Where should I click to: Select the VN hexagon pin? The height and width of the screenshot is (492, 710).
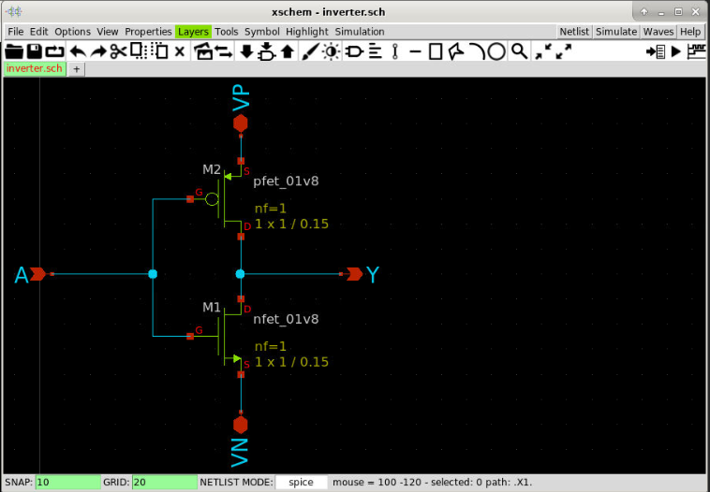click(241, 424)
